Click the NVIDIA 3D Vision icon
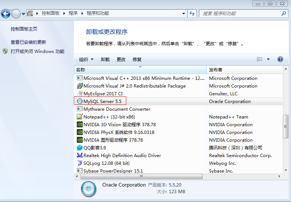The image size is (291, 202). click(x=80, y=124)
